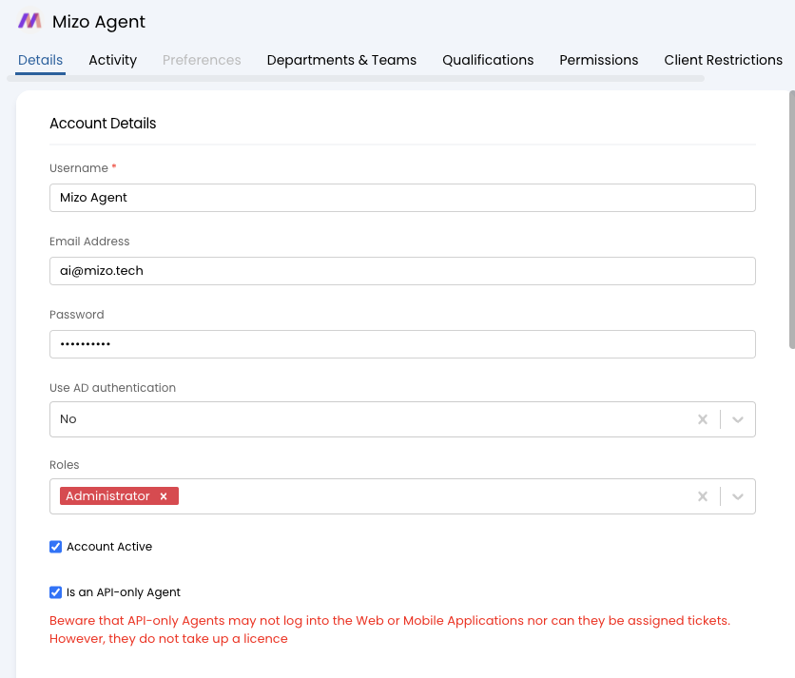Click the vertical scrollbar on the right
The image size is (795, 678).
[x=791, y=219]
